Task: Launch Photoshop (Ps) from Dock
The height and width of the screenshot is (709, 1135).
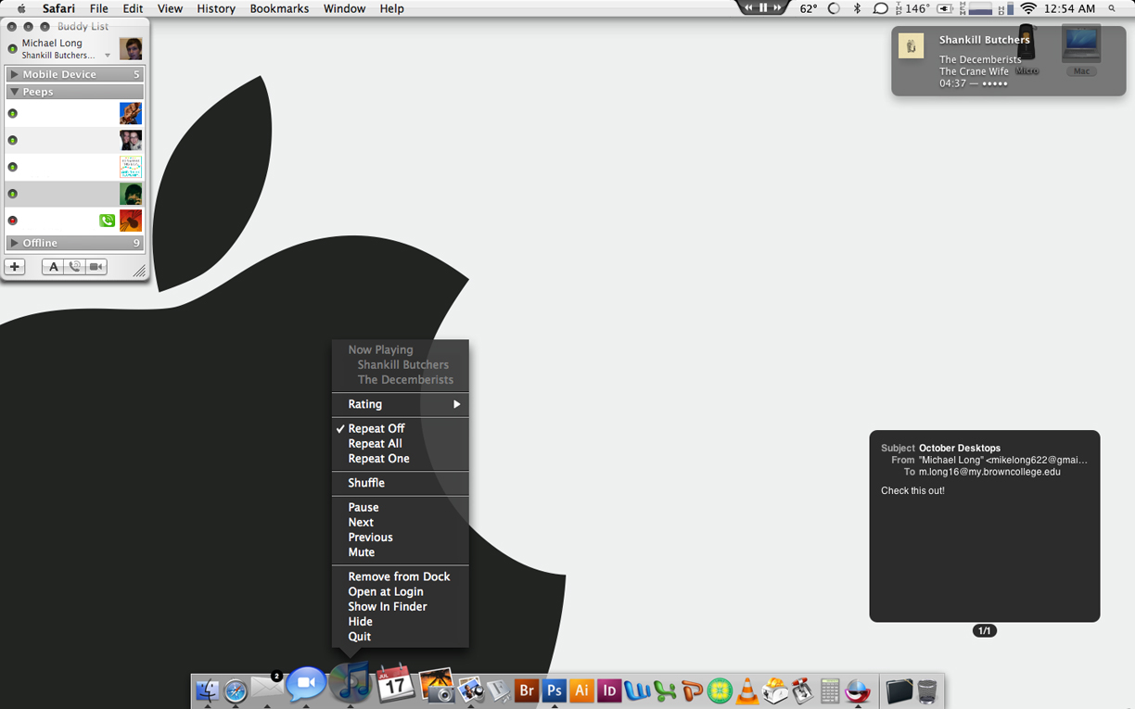Action: coord(554,690)
